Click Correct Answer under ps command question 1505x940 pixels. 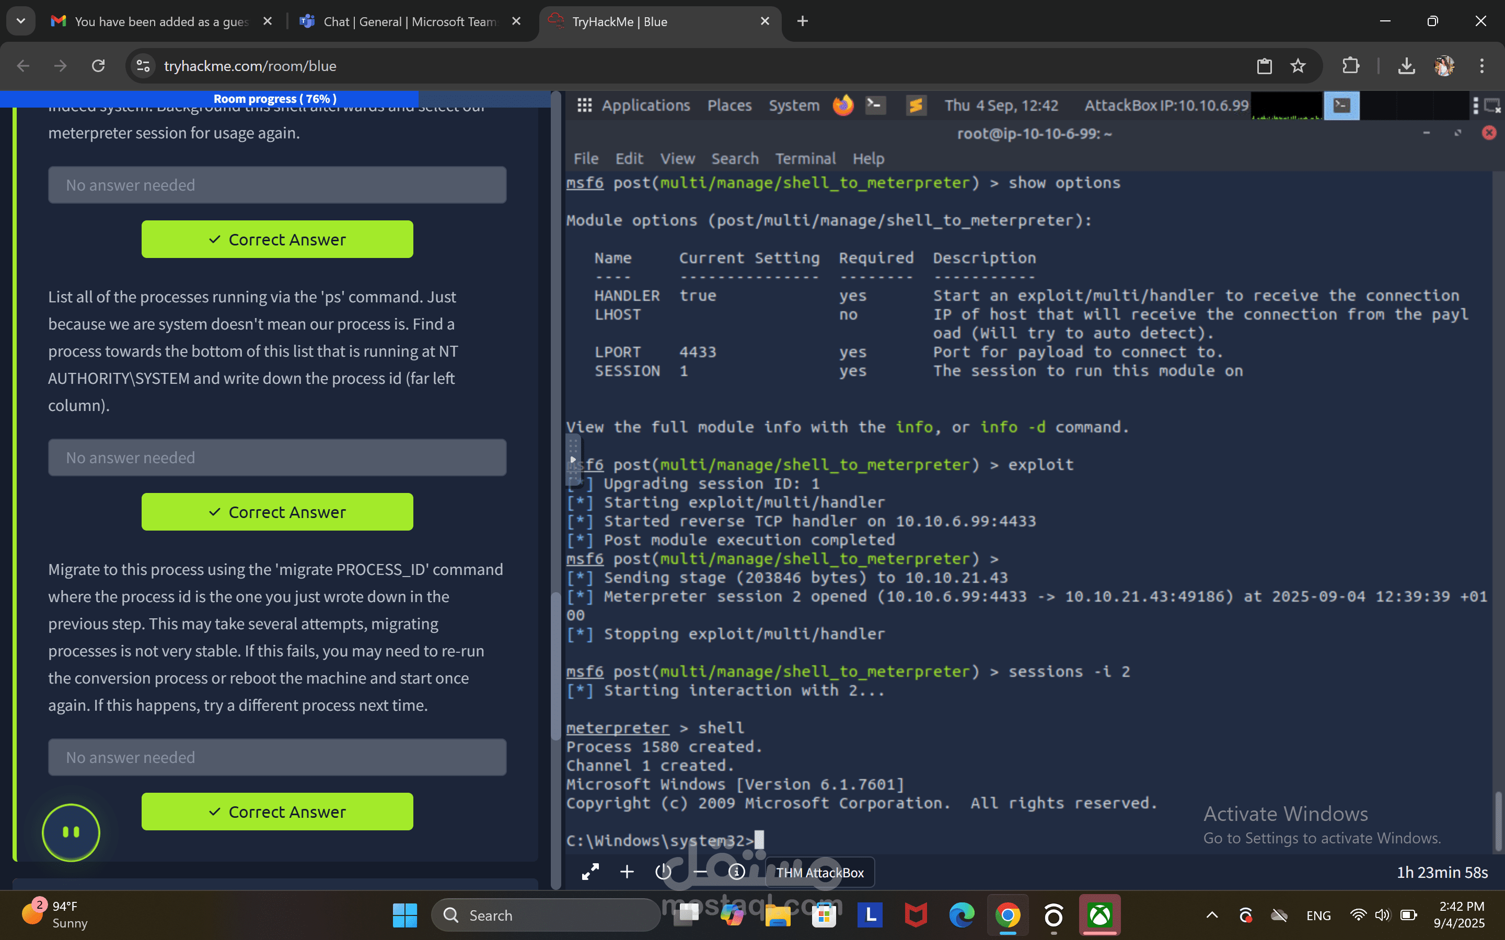click(x=277, y=512)
